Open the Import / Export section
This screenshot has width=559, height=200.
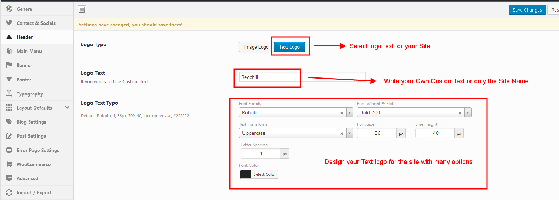click(37, 192)
